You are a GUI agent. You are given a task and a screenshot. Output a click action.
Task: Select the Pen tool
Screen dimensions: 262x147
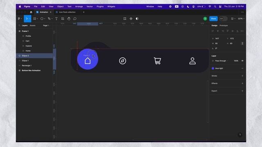tap(49, 19)
